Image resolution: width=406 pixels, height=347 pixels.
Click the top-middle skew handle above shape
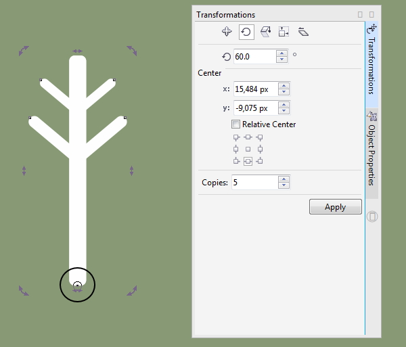[77, 51]
